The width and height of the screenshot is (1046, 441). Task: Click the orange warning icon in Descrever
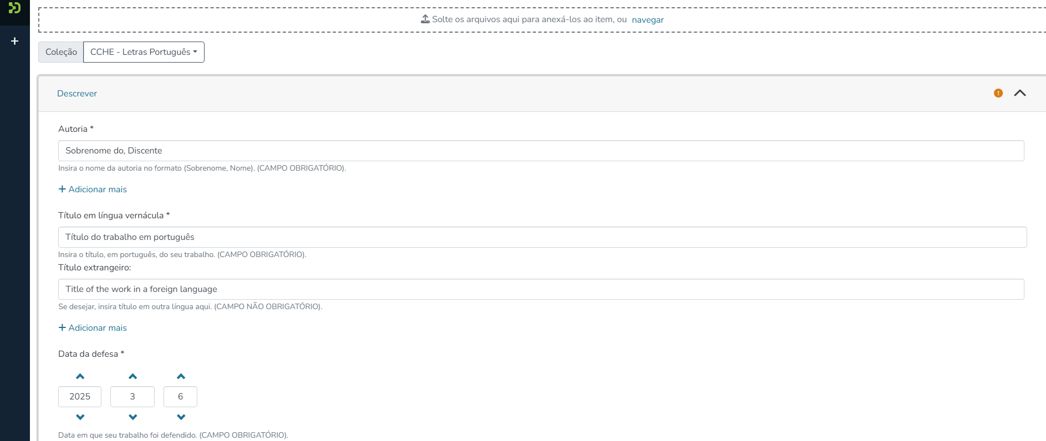click(x=998, y=93)
